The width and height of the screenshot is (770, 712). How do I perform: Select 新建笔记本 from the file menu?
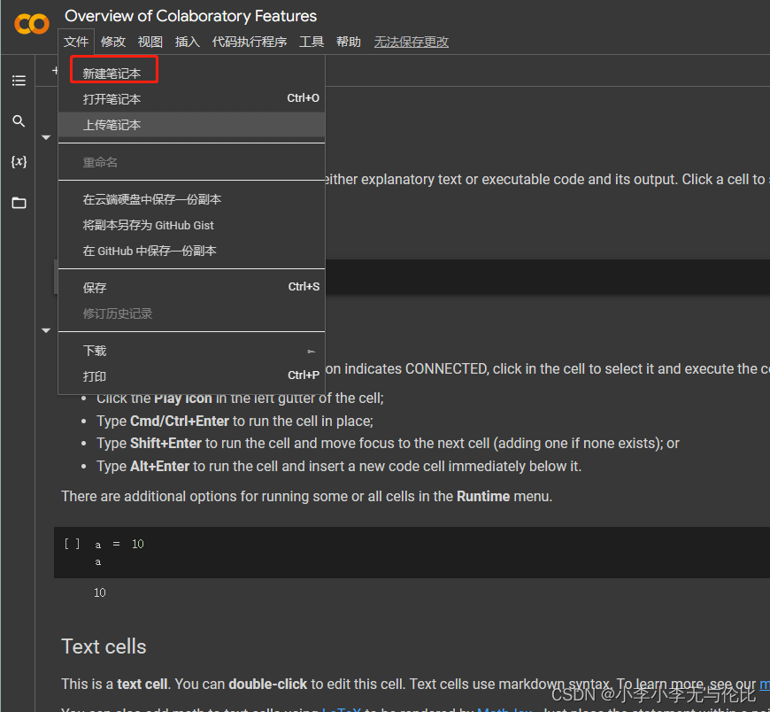pos(191,74)
